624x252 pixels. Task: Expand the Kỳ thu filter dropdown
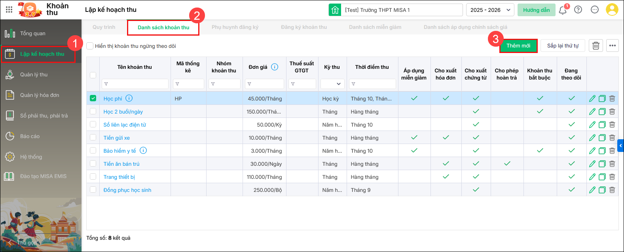click(x=332, y=84)
